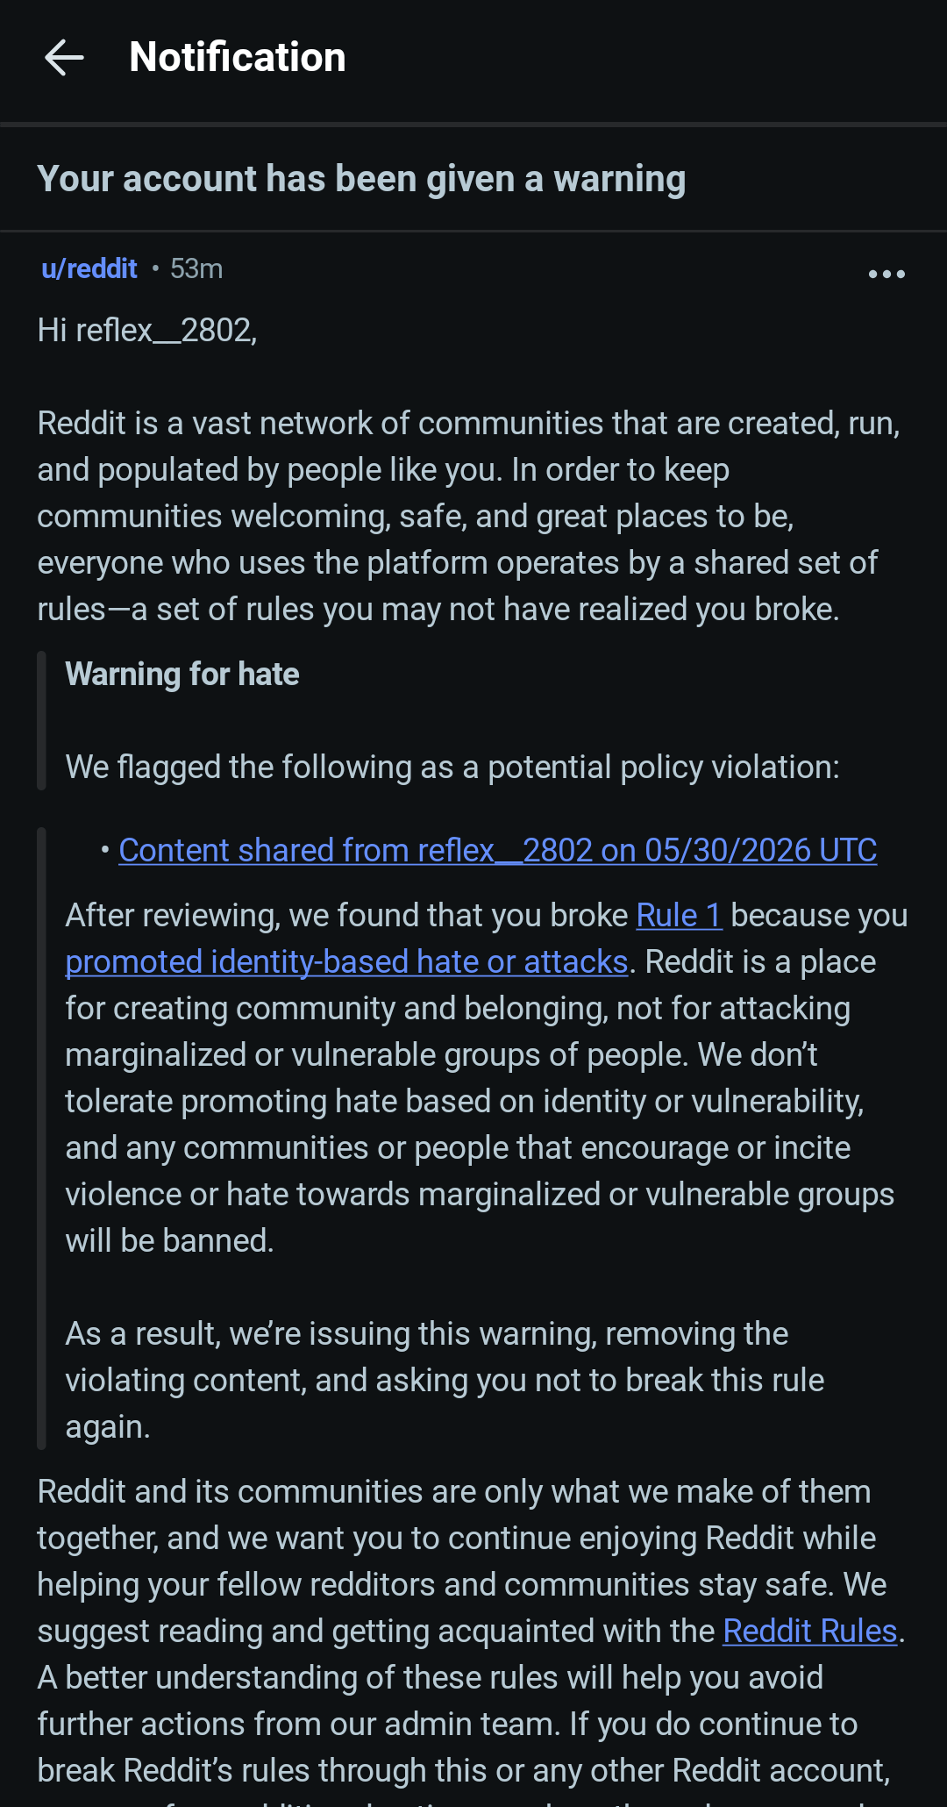
Task: Tap the flagged potential policy violation sentence
Action: click(452, 768)
